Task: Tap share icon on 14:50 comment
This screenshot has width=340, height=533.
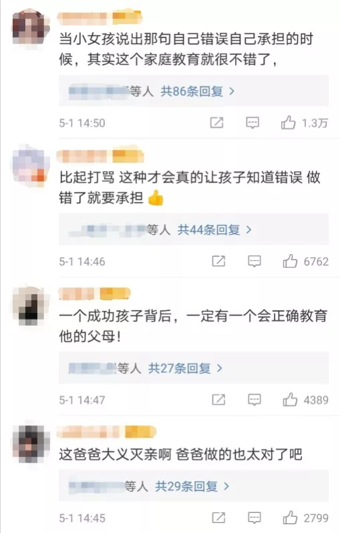Action: point(216,122)
